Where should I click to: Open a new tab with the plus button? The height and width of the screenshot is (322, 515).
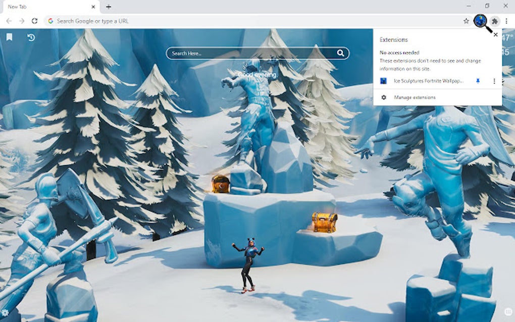coord(109,7)
